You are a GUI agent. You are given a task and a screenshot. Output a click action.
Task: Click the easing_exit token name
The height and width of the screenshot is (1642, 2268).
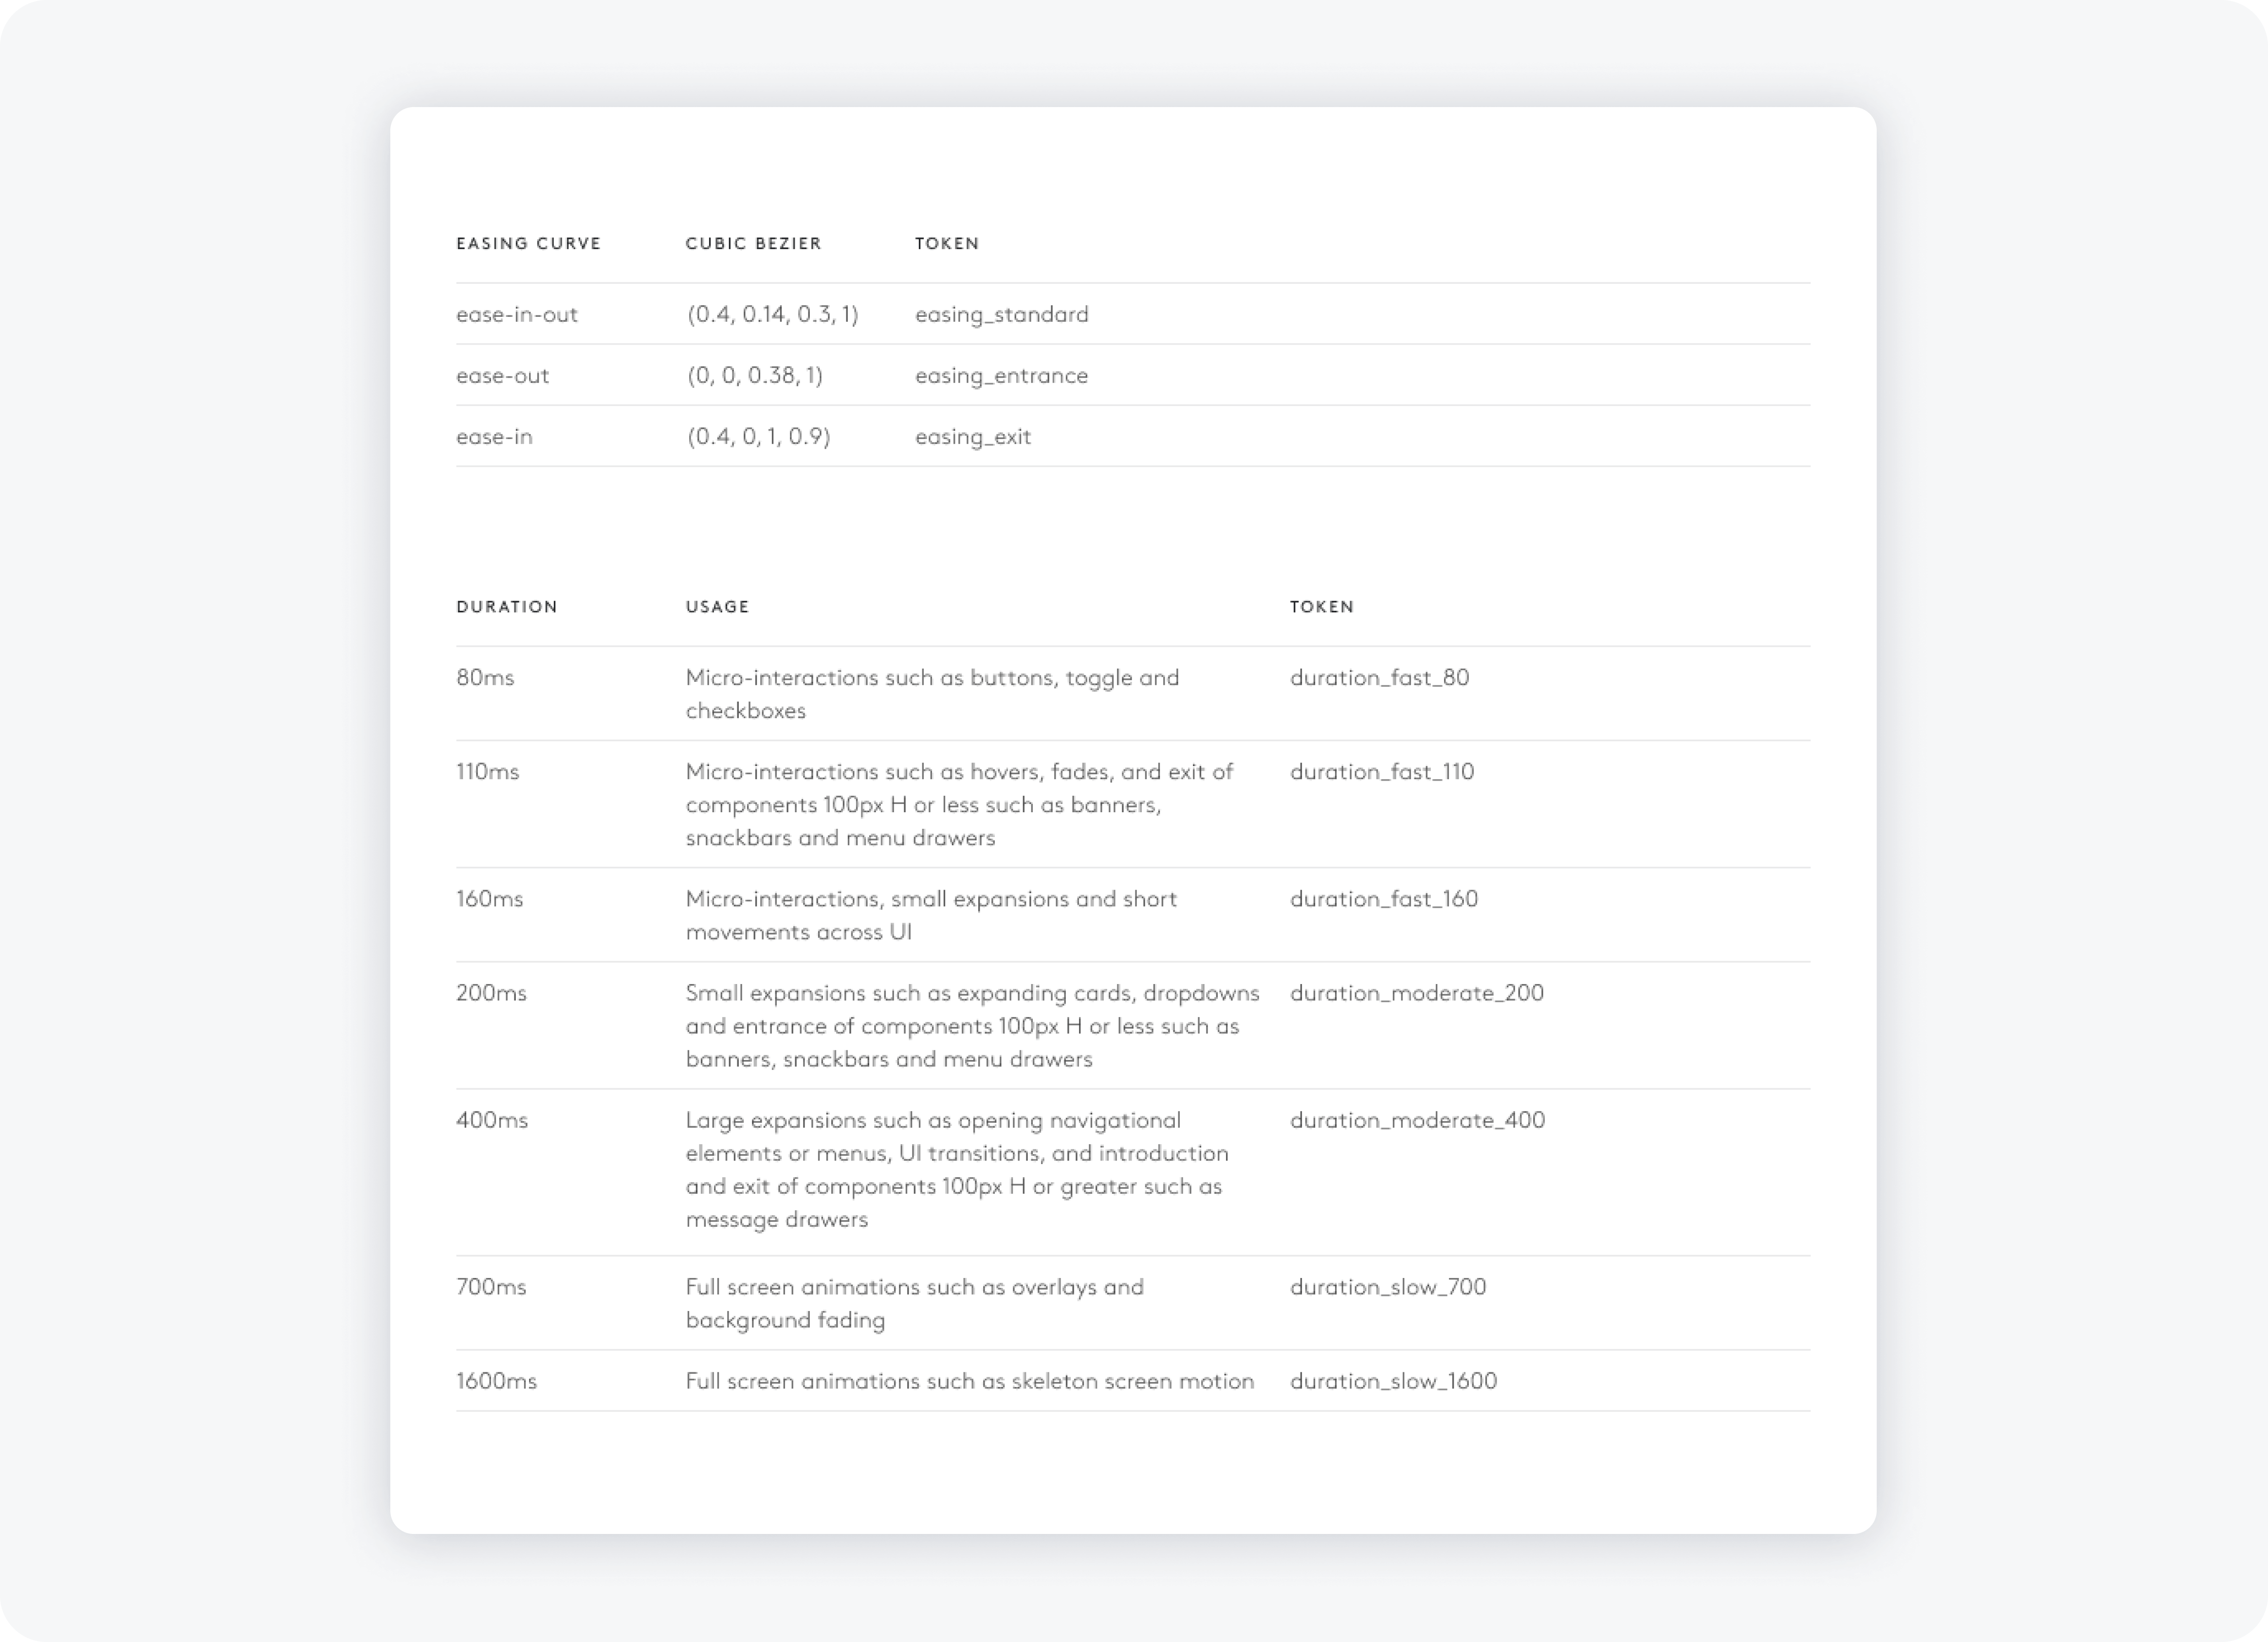coord(972,436)
